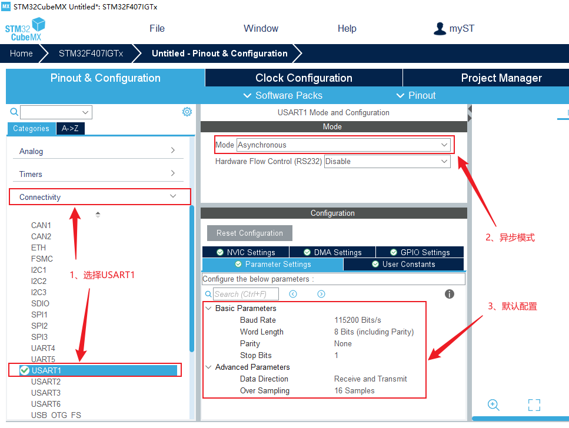Open the NVIC Settings tab

[x=245, y=252]
